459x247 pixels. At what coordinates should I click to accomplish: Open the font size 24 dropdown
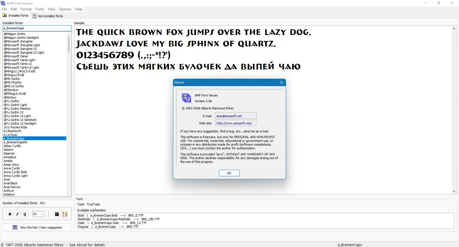click(x=38, y=214)
